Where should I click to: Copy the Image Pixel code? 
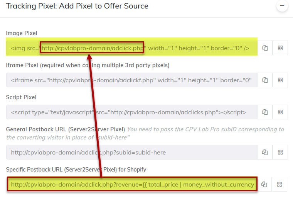pyautogui.click(x=265, y=48)
